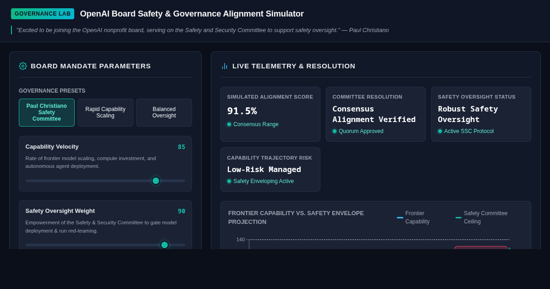The height and width of the screenshot is (289, 550).
Task: Click the Robust Safety Oversight status text
Action: [x=468, y=114]
